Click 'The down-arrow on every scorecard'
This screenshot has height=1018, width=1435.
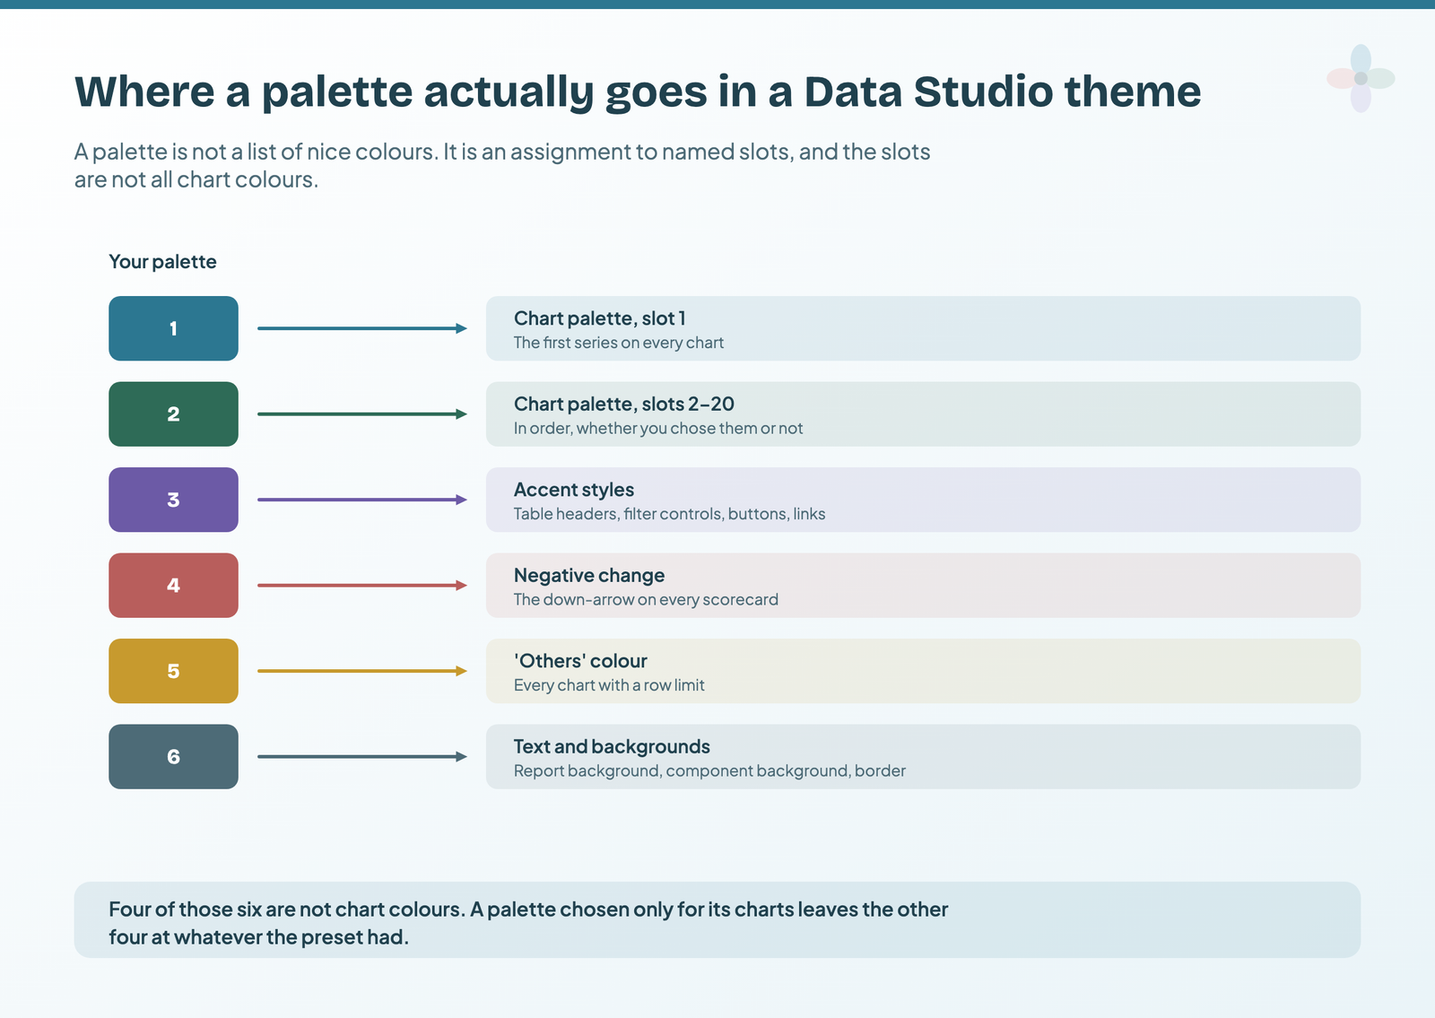pos(646,599)
